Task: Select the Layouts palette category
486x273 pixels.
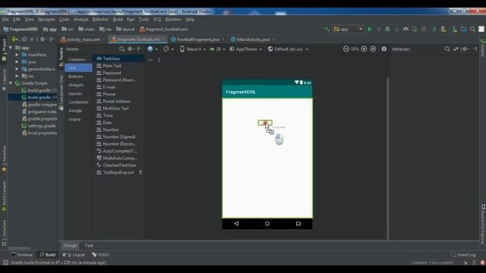Action: [x=75, y=93]
